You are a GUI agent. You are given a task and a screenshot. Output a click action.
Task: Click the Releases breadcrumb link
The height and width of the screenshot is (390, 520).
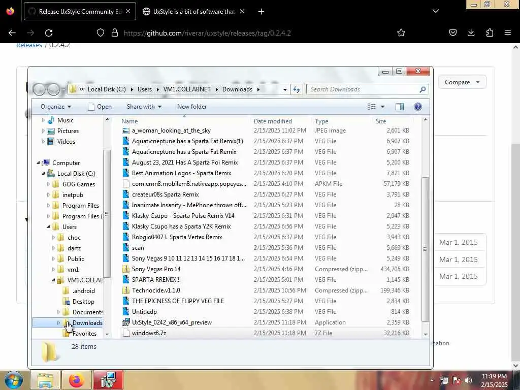click(29, 45)
